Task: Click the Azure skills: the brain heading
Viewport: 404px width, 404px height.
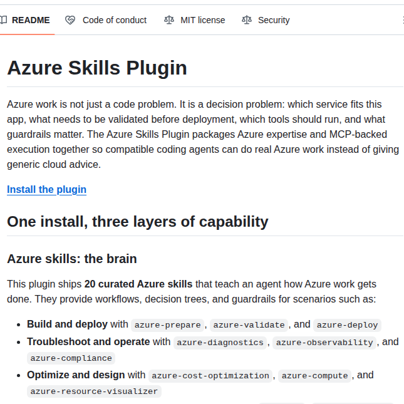Action: (x=72, y=259)
